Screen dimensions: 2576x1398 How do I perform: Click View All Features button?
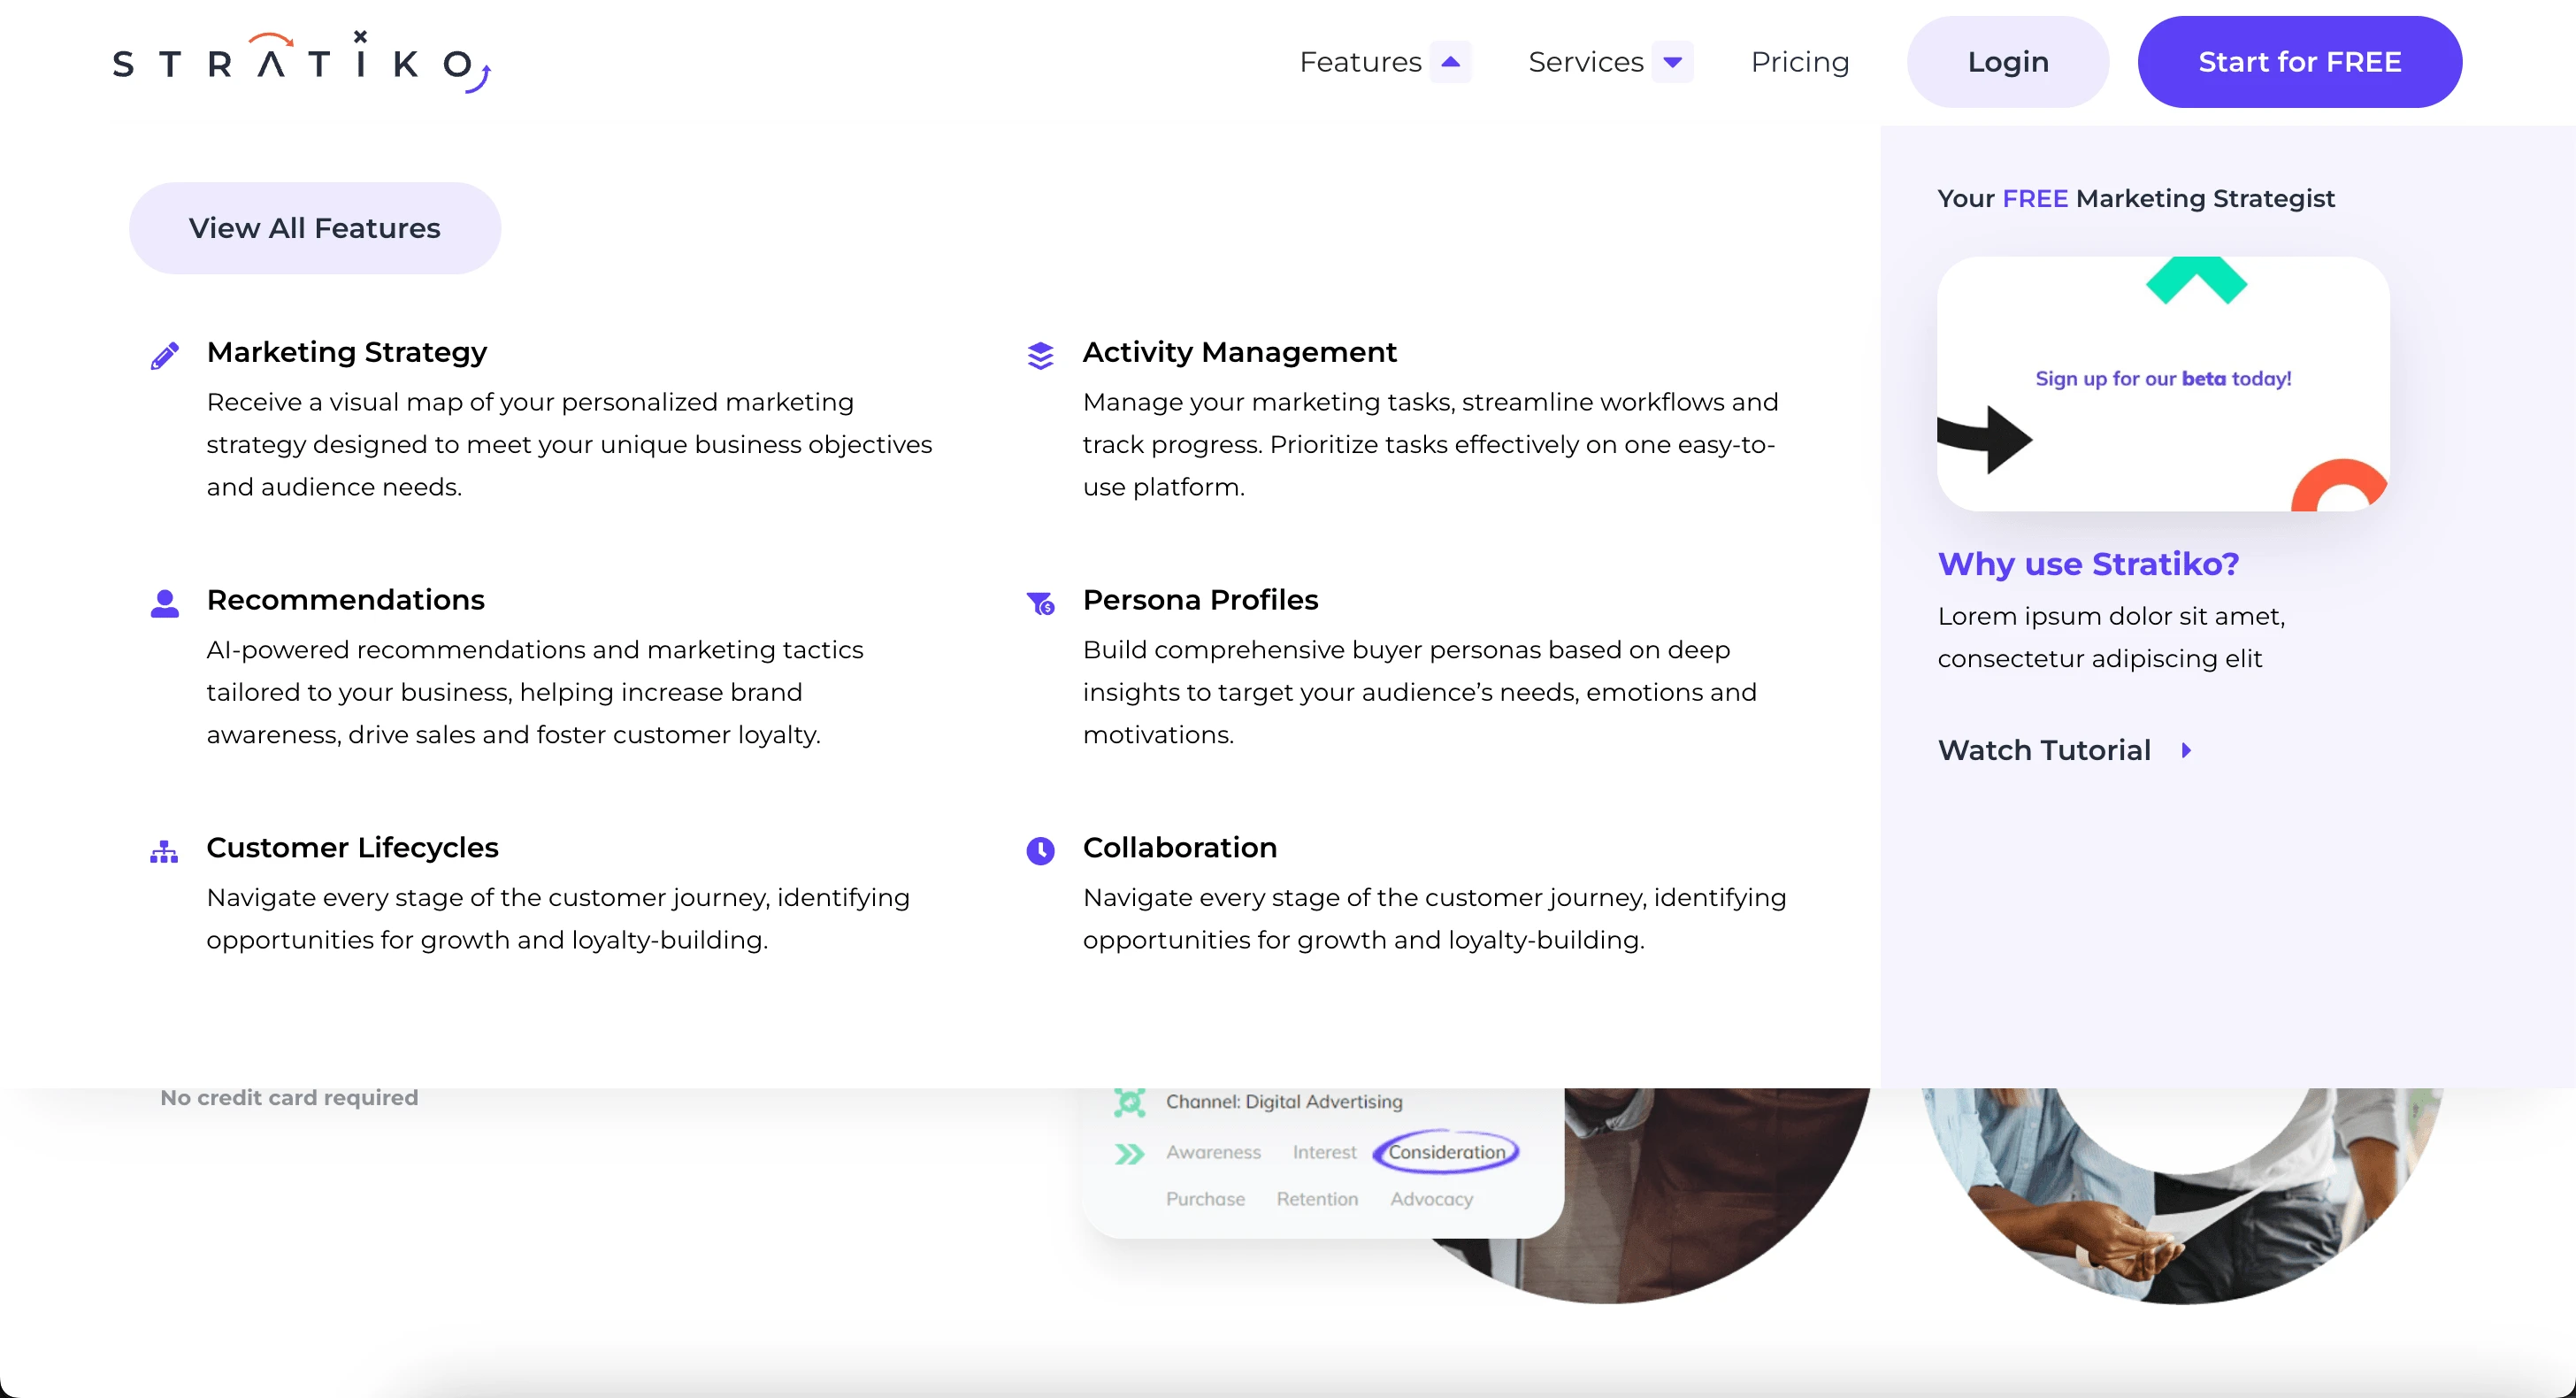click(x=315, y=227)
